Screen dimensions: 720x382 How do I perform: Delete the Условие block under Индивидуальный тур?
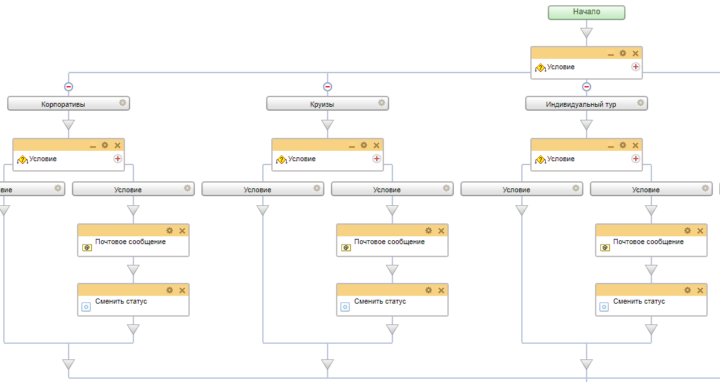[x=636, y=145]
